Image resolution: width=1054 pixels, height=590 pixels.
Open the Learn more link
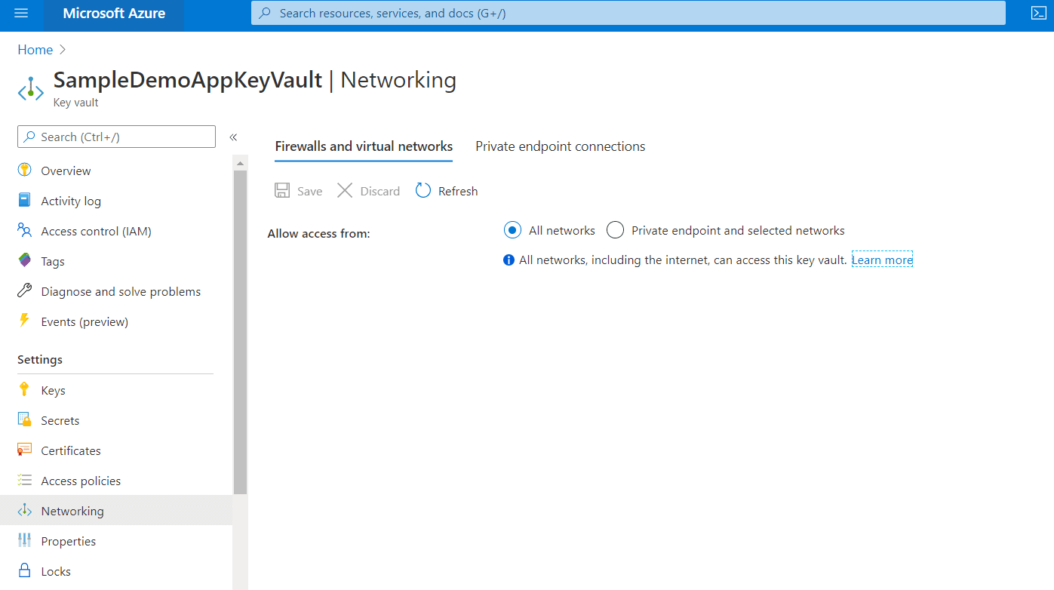coord(882,260)
